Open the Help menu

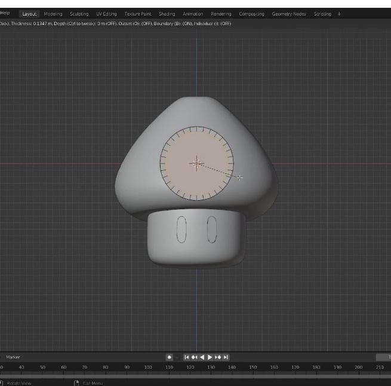tap(5, 13)
